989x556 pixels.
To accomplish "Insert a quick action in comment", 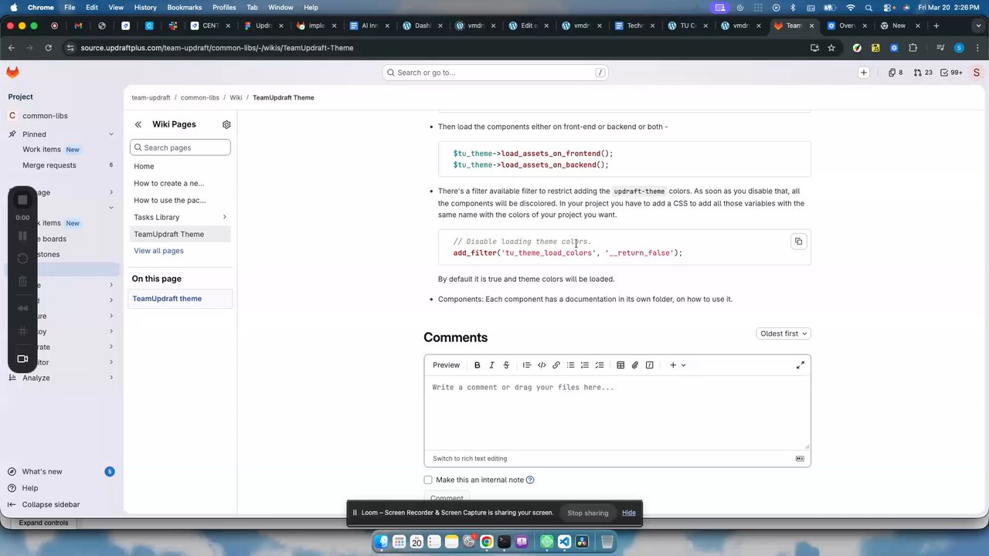I will pyautogui.click(x=650, y=365).
